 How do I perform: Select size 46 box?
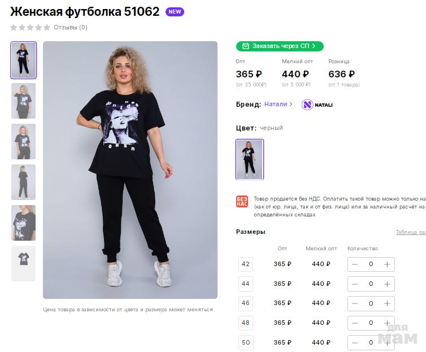coord(245,303)
